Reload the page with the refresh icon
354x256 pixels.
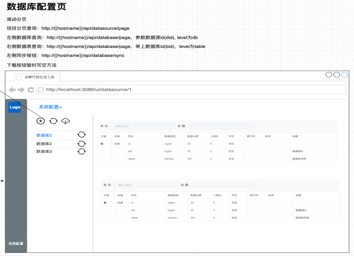(31, 90)
